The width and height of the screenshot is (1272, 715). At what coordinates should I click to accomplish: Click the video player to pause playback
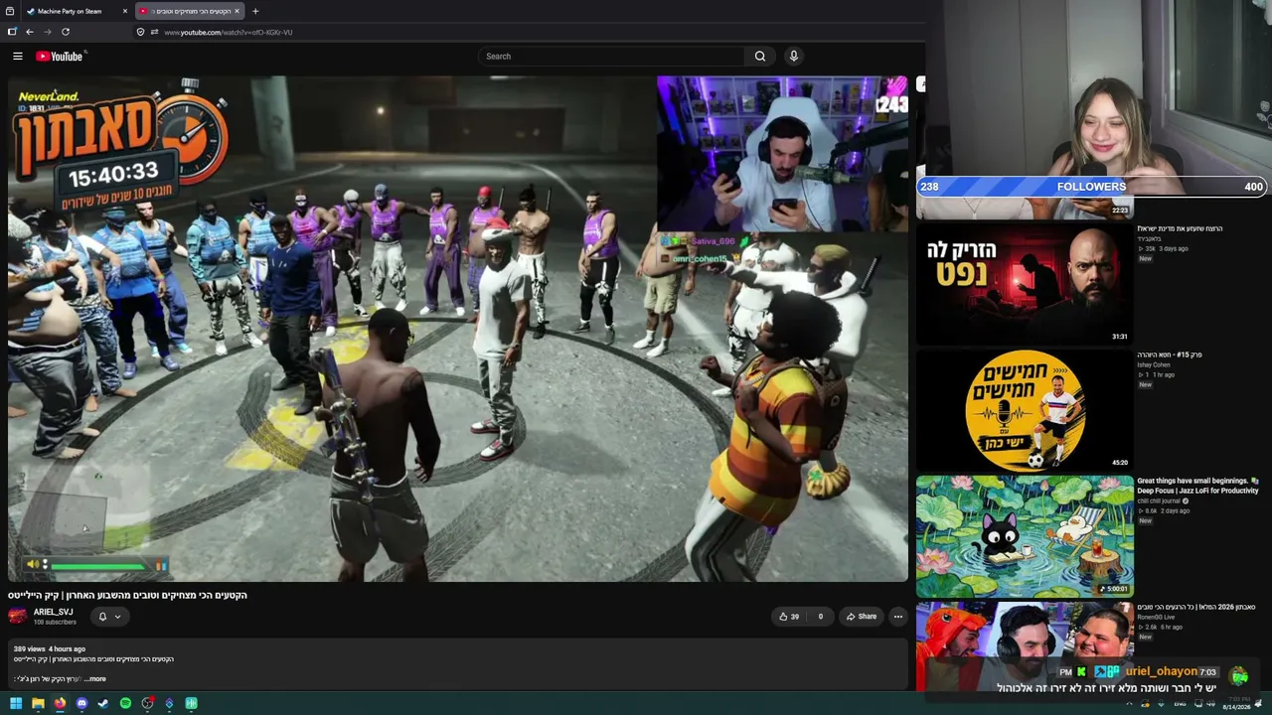tap(457, 329)
